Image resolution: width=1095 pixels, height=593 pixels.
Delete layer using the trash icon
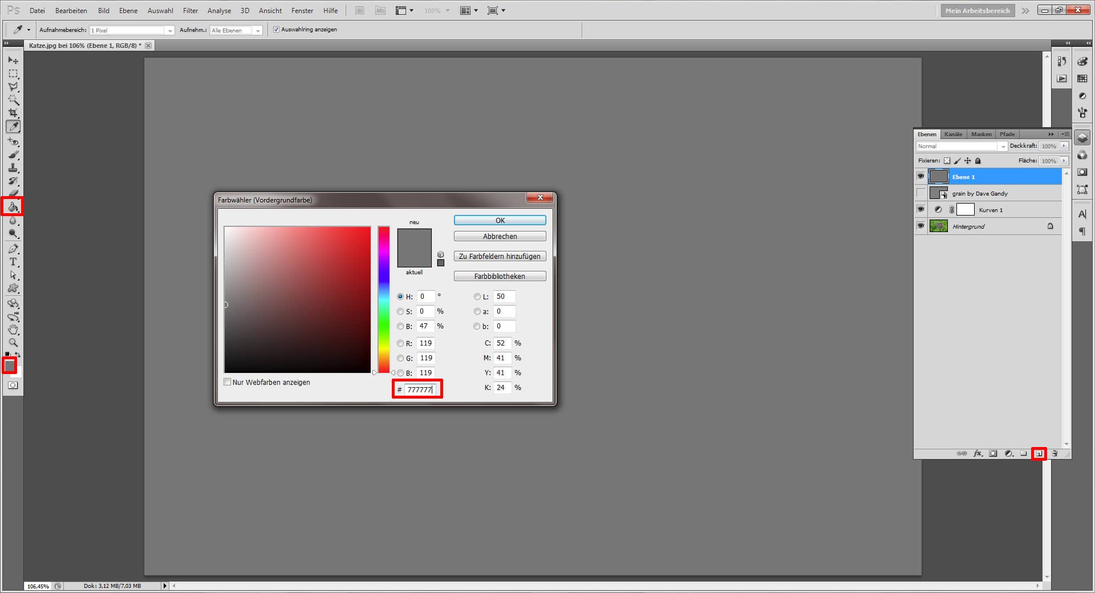click(x=1056, y=453)
